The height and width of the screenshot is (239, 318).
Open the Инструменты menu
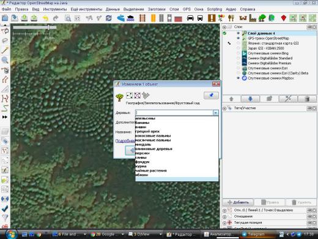point(55,9)
